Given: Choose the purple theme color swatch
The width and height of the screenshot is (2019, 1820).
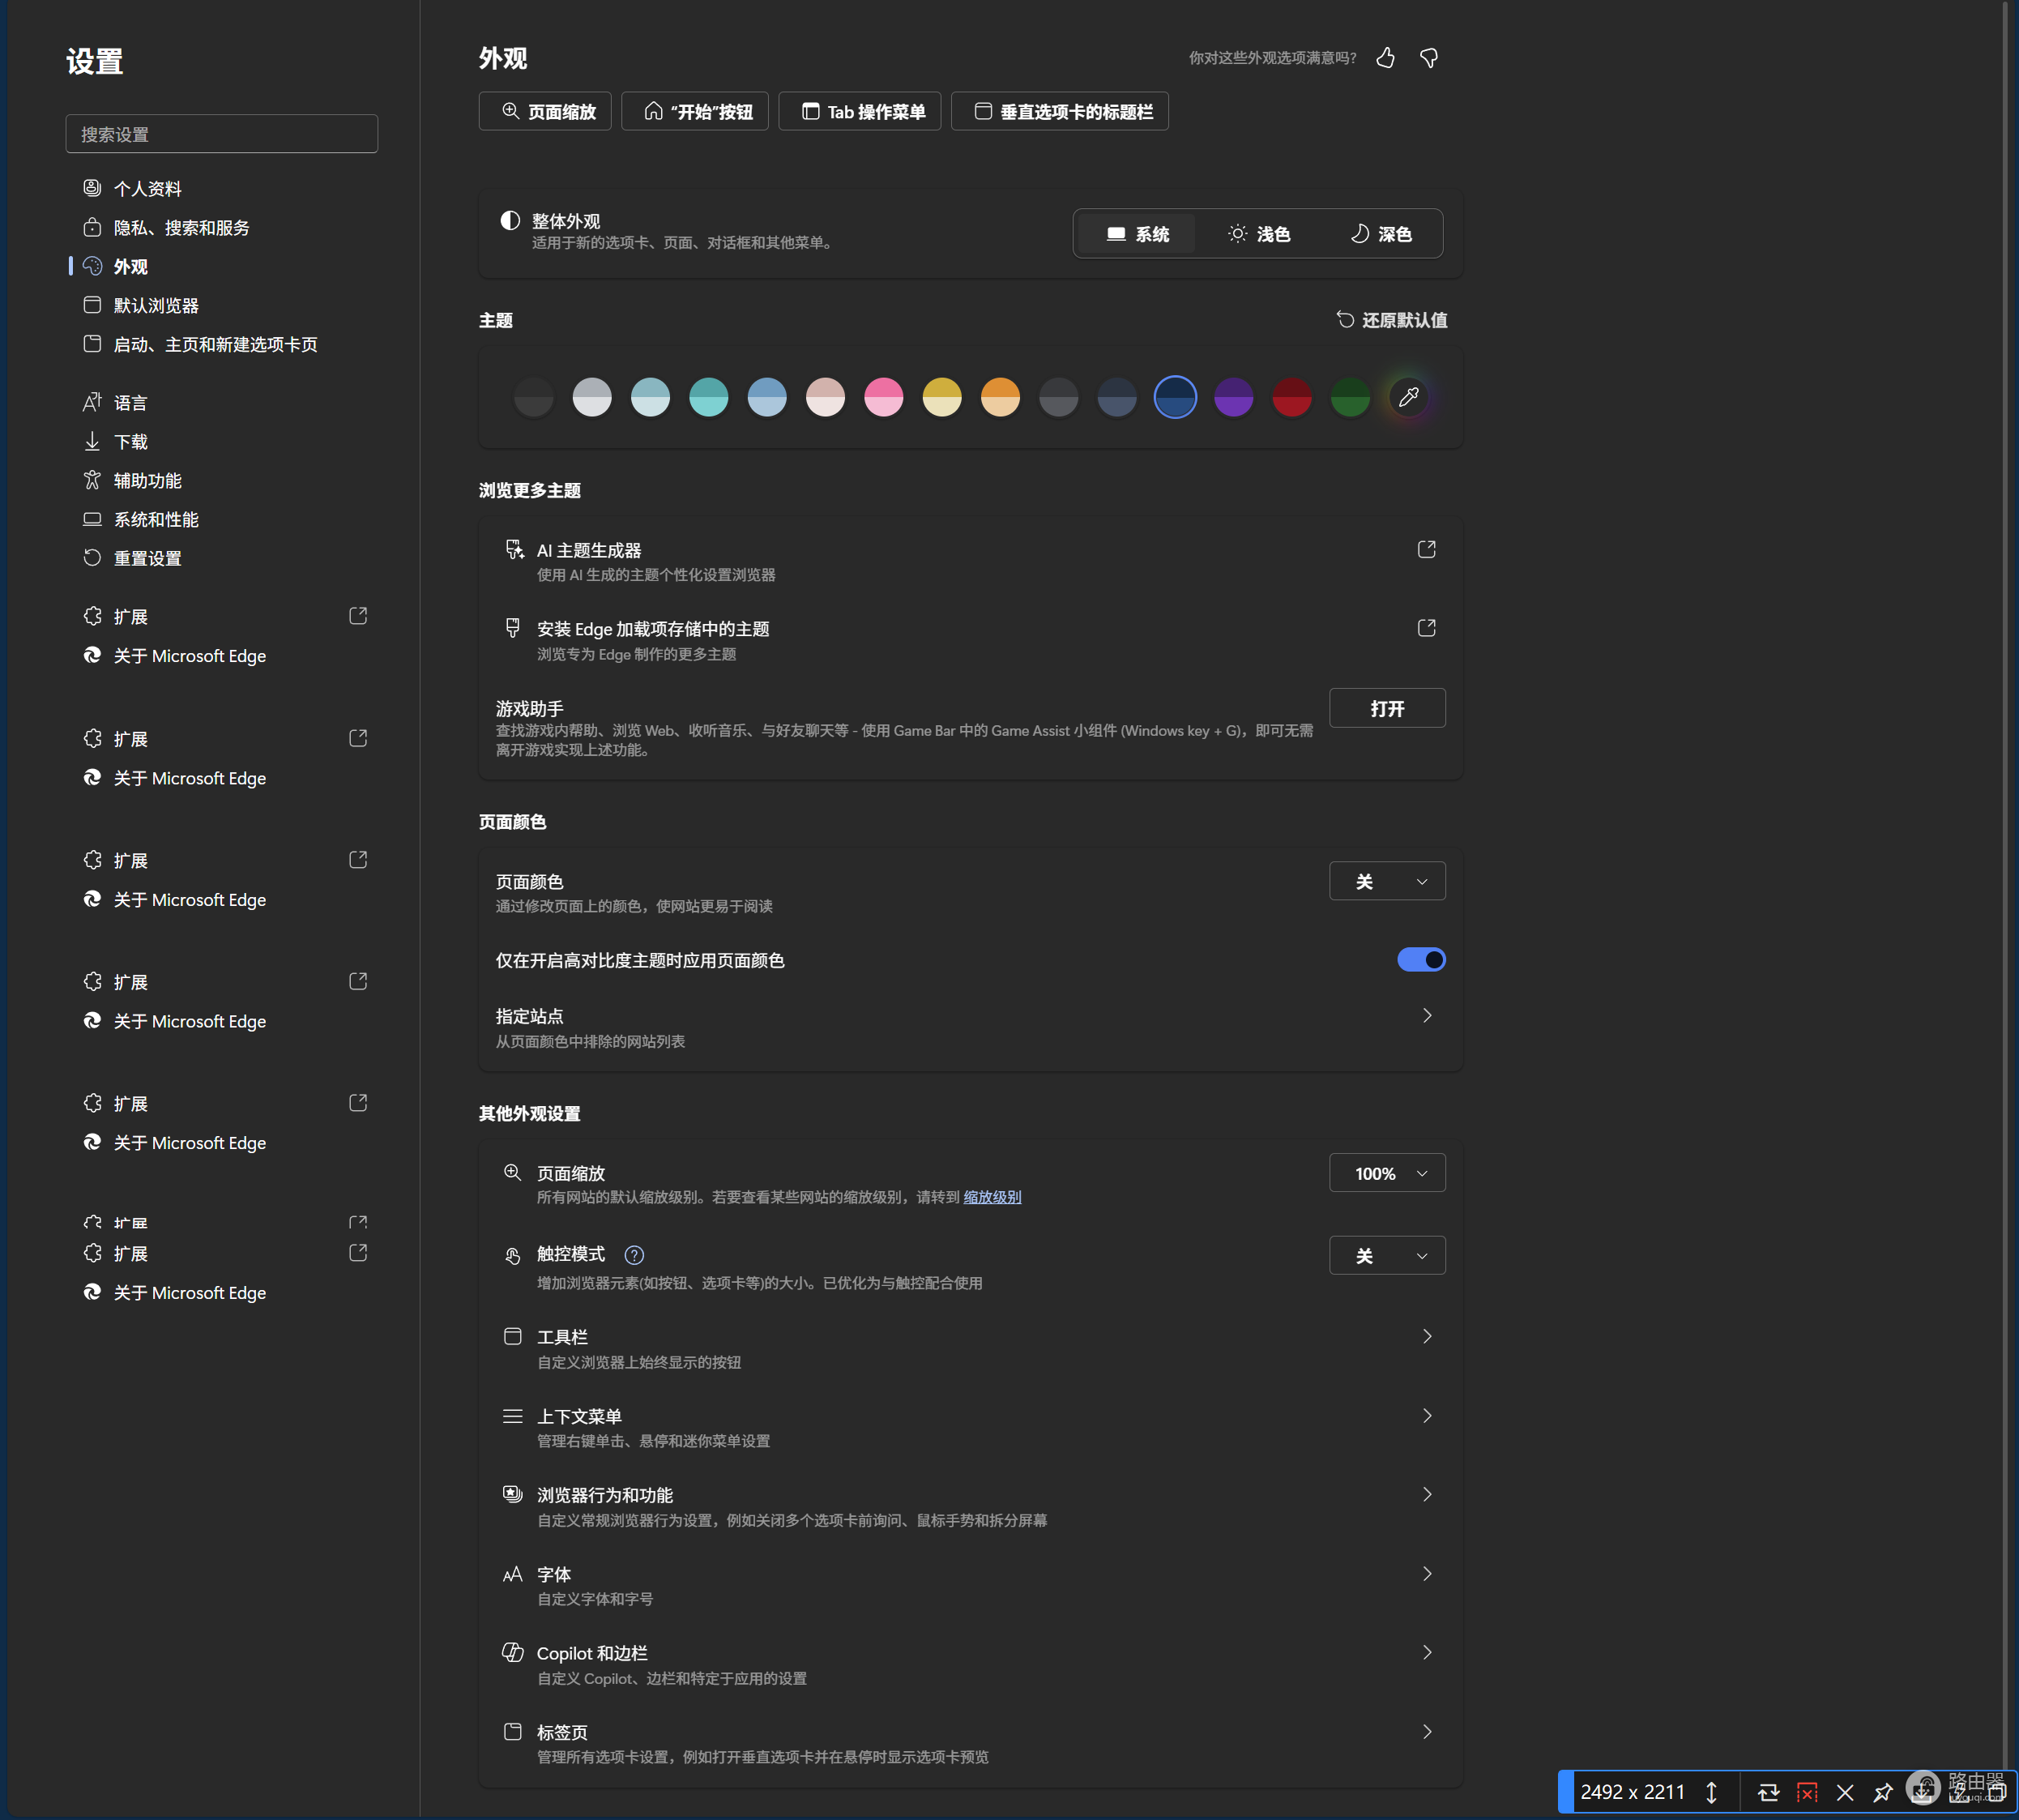Looking at the screenshot, I should (1234, 397).
